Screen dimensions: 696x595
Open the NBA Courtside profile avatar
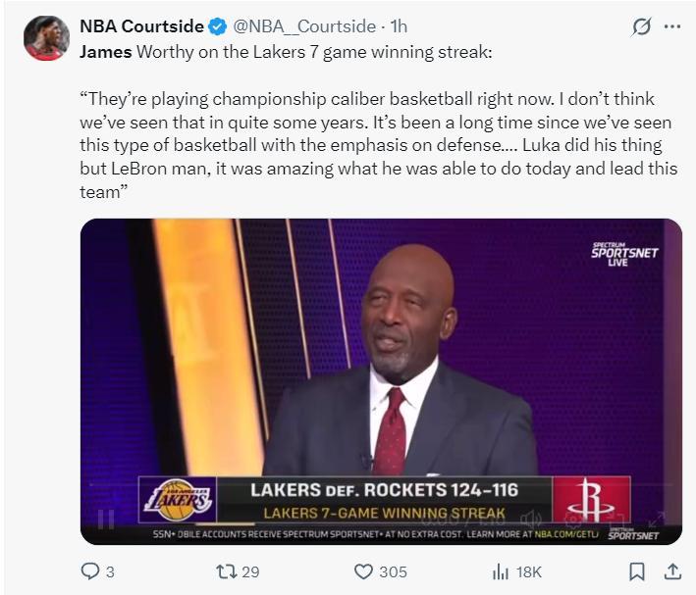point(46,38)
